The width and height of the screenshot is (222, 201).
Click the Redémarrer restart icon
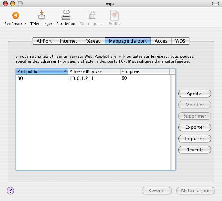coord(15,15)
